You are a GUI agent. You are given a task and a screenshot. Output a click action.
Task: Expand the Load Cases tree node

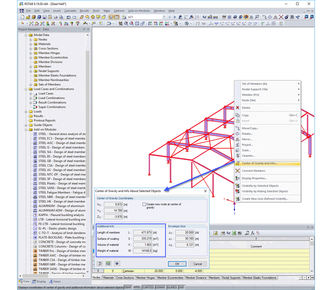pyautogui.click(x=31, y=93)
